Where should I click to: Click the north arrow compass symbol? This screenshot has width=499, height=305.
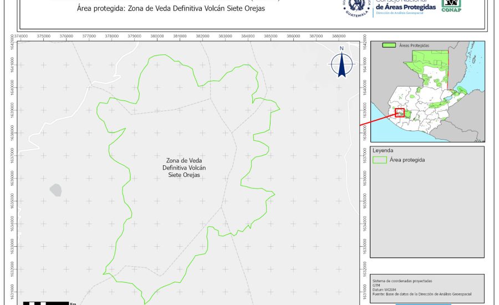coord(342,63)
